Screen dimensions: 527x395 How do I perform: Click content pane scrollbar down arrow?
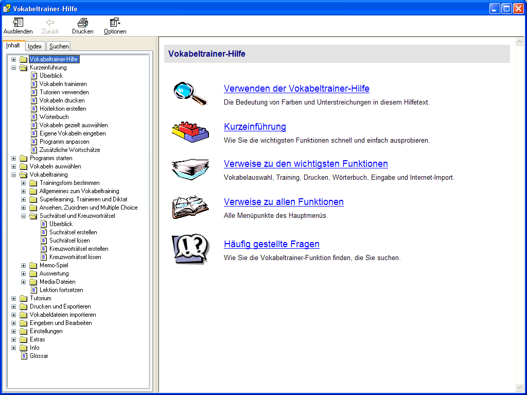[520, 388]
